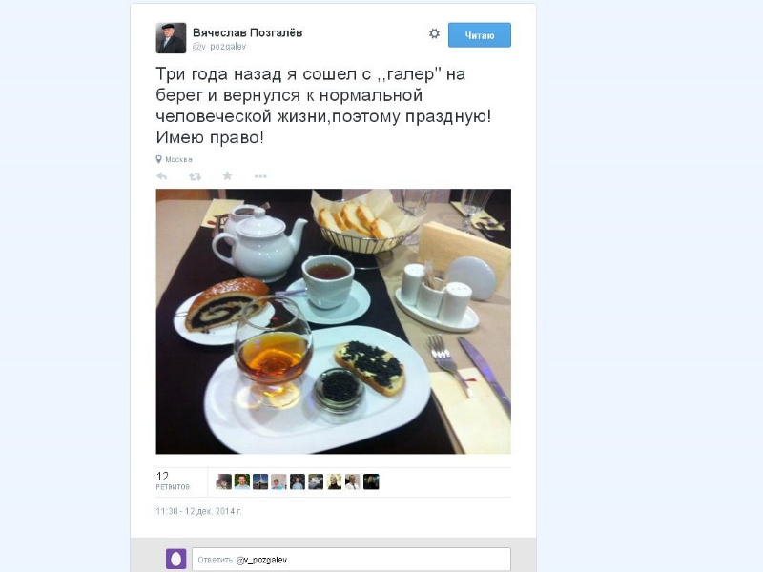View the 12 ретвитов count

(x=173, y=480)
